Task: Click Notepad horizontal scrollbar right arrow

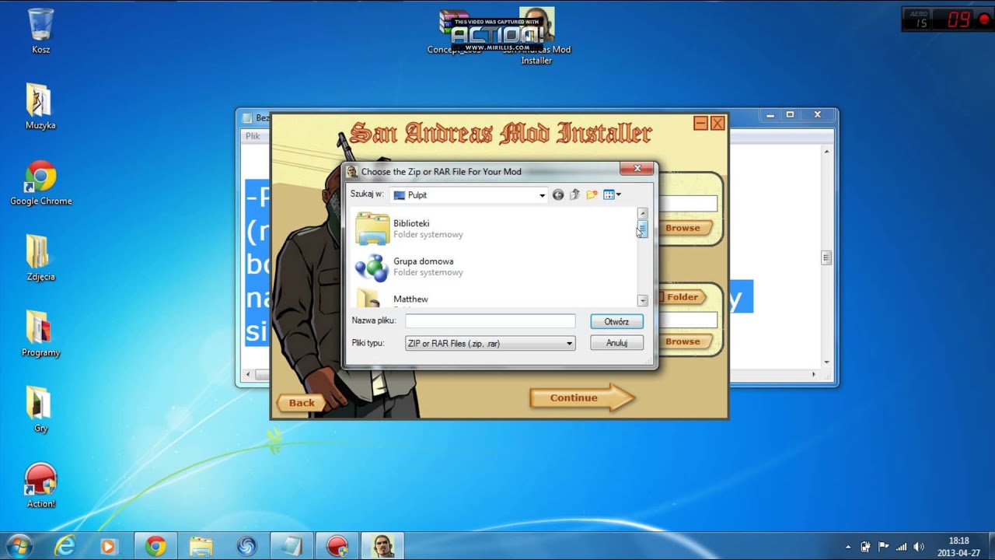Action: coord(814,375)
